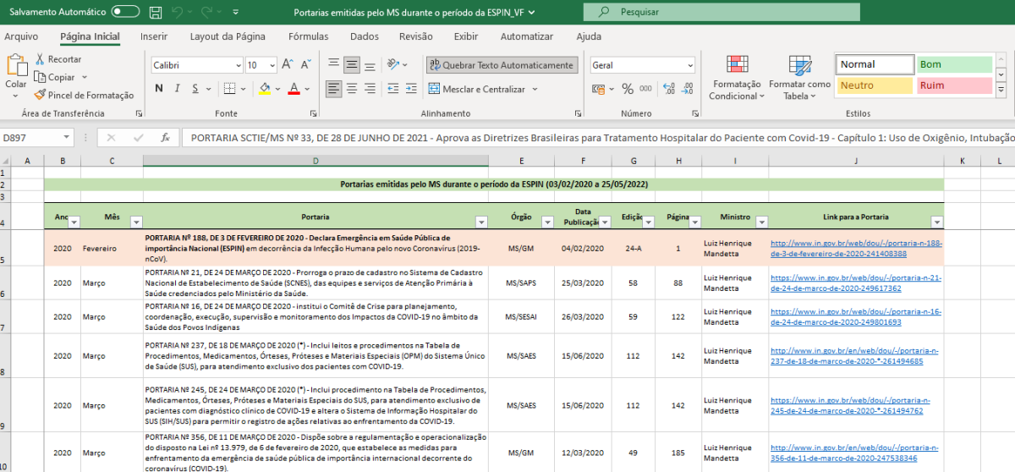
Task: Apply percent style to the cell
Action: pyautogui.click(x=628, y=89)
